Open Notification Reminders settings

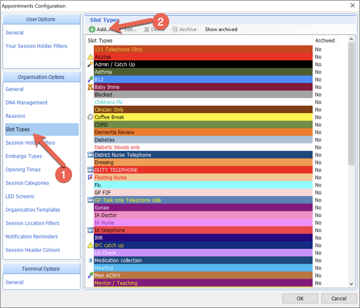[x=31, y=236]
